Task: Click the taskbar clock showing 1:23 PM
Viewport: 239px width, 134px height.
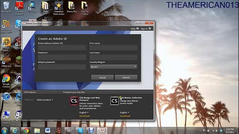Action: (x=230, y=131)
